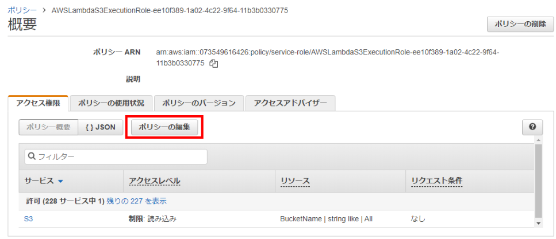
Task: Click the アクセスレベル column header
Action: click(x=154, y=181)
